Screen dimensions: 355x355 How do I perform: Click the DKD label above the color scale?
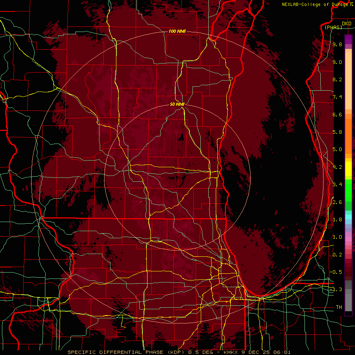347,24
